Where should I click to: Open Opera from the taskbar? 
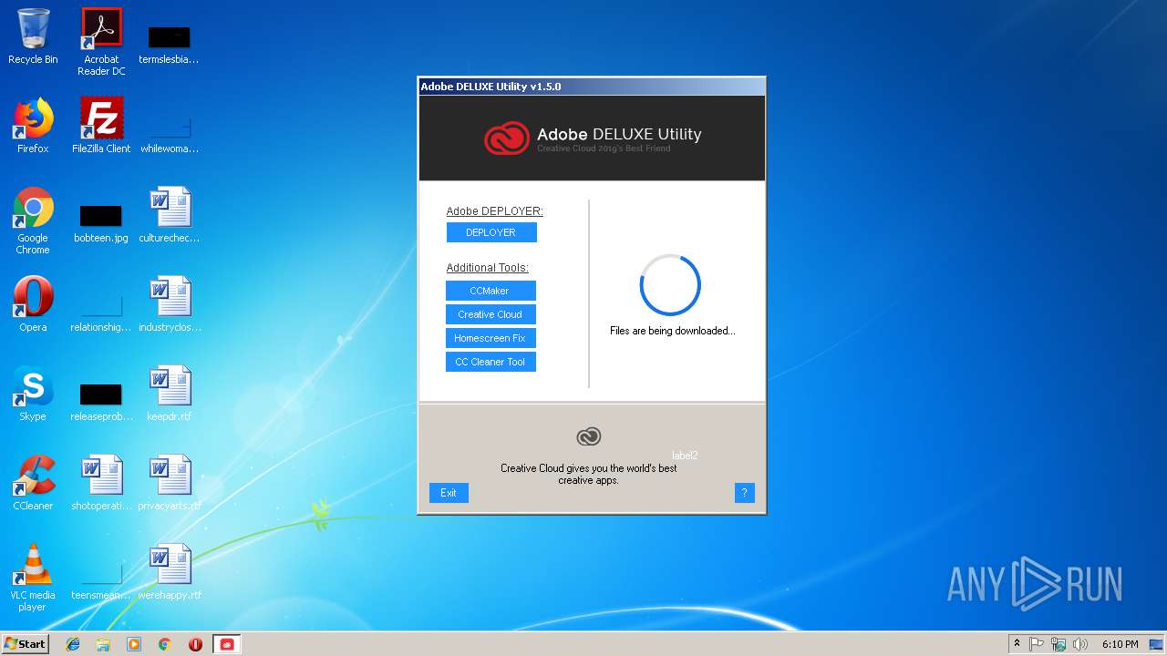[195, 644]
